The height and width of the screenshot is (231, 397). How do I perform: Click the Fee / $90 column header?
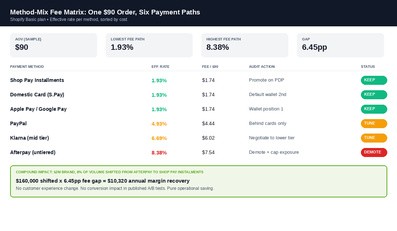click(x=210, y=67)
